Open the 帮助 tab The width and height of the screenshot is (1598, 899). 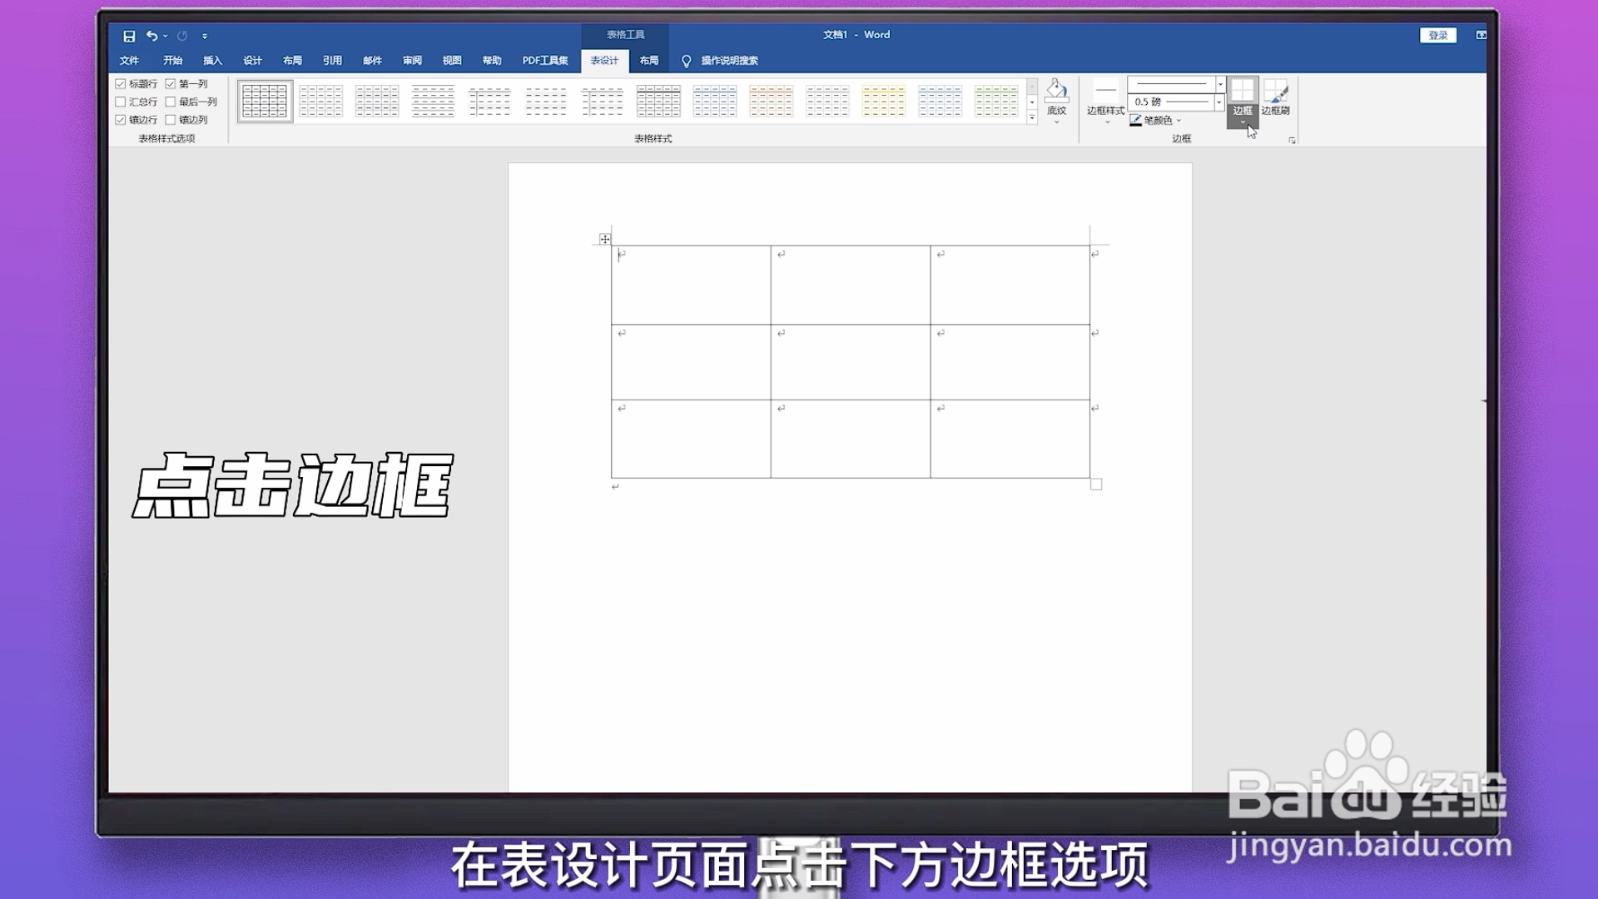pos(492,61)
